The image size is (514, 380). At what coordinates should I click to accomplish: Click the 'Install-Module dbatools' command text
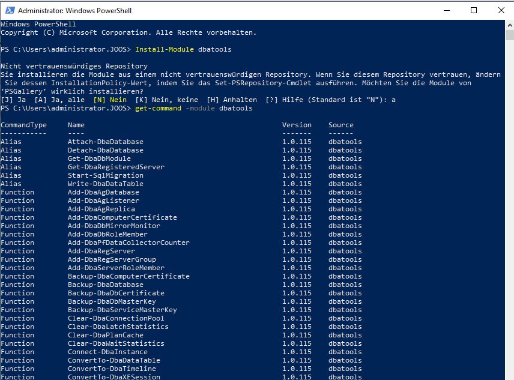[x=183, y=49]
